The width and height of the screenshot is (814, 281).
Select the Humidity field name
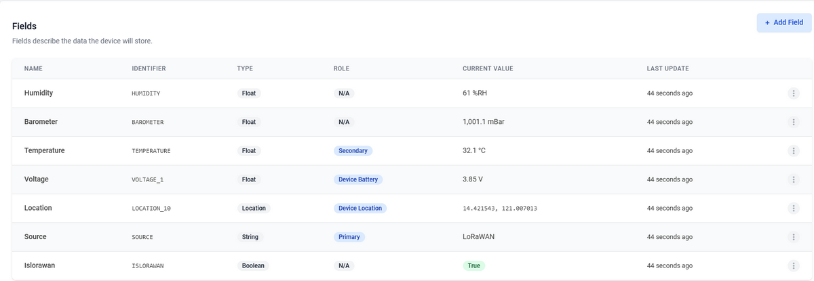point(39,93)
